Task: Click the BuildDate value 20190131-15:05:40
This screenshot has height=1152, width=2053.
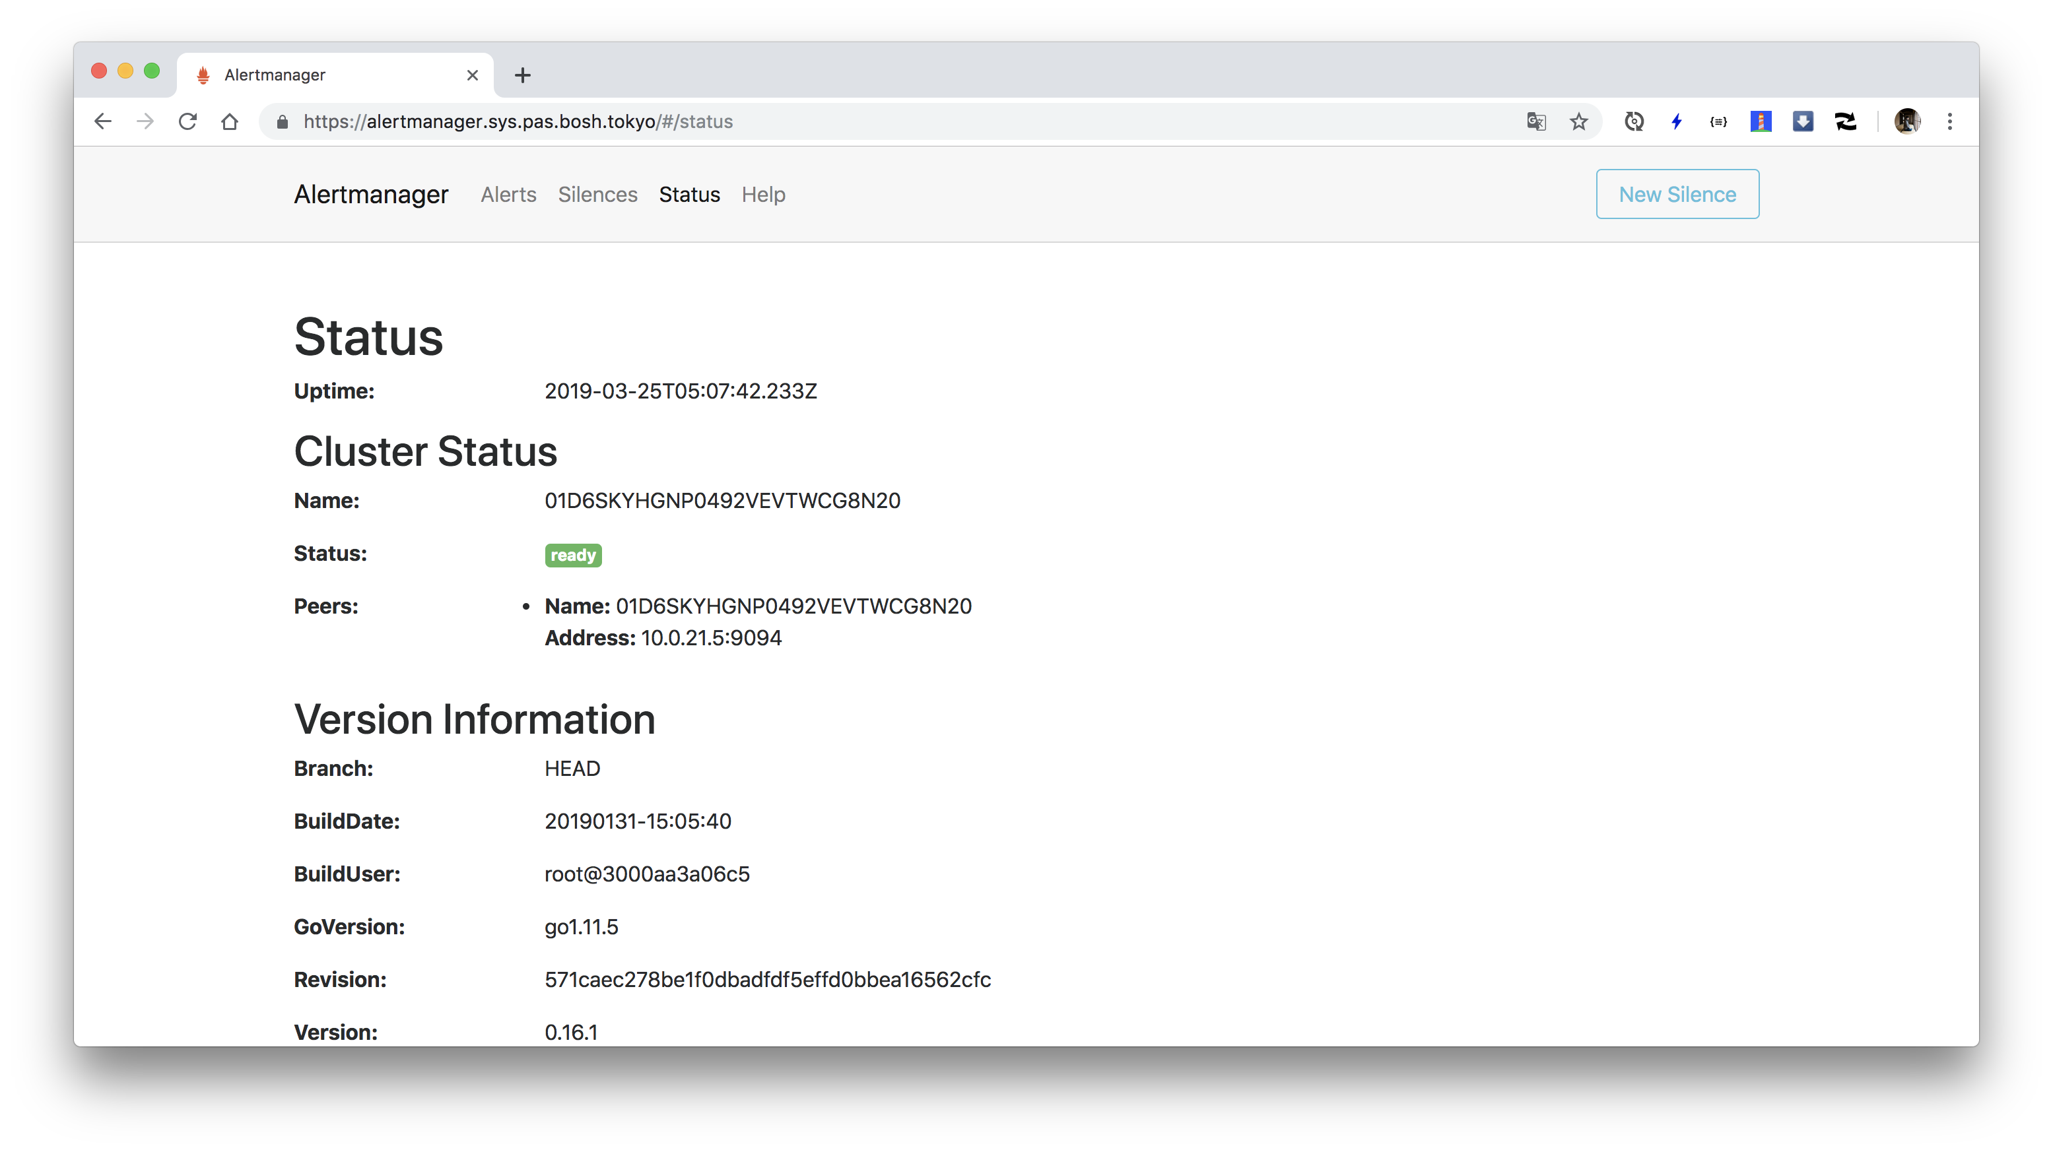Action: click(638, 821)
